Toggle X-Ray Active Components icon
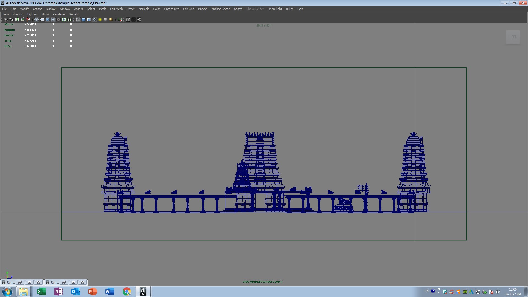The height and width of the screenshot is (297, 528). (133, 20)
